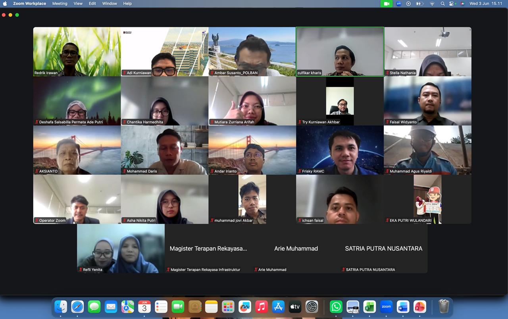Open Messages app in the dock
The height and width of the screenshot is (319, 508).
(94, 307)
